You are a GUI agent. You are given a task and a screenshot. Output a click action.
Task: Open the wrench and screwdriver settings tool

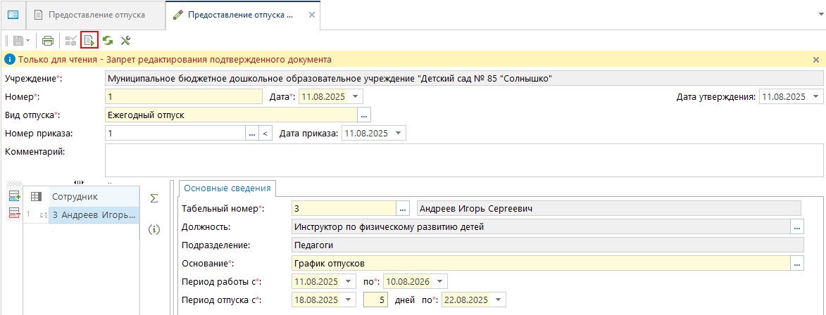click(126, 41)
